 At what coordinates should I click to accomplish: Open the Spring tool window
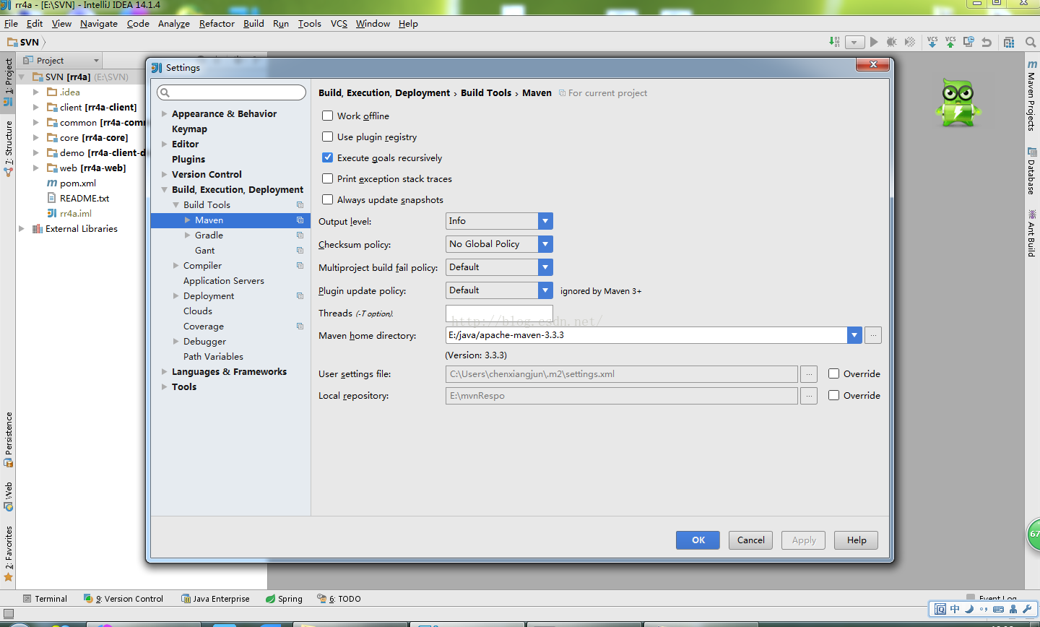pos(284,599)
